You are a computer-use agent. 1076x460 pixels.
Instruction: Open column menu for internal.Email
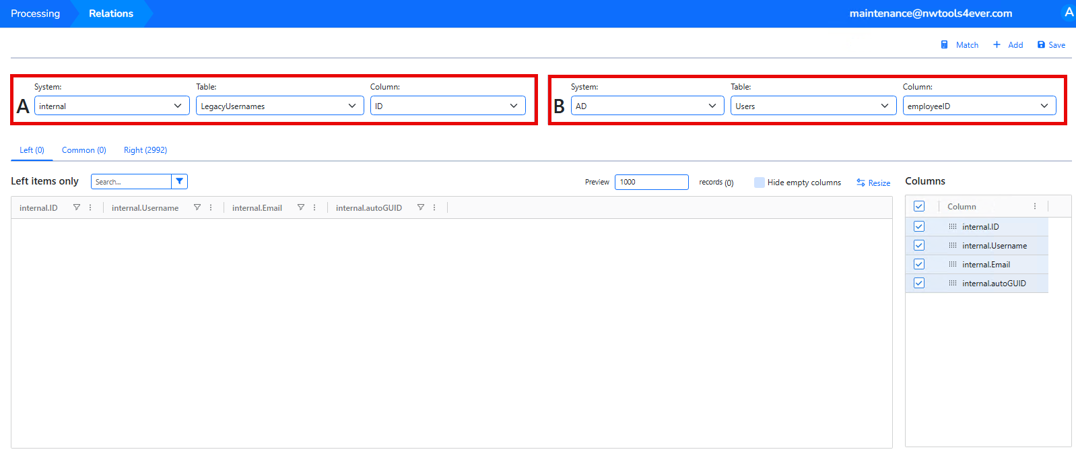click(314, 207)
